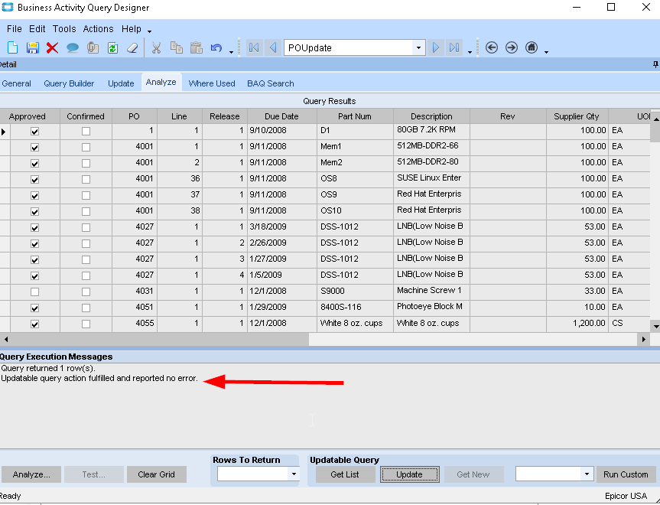Open the POUpdate query ID dropdown
This screenshot has width=660, height=505.
point(418,47)
